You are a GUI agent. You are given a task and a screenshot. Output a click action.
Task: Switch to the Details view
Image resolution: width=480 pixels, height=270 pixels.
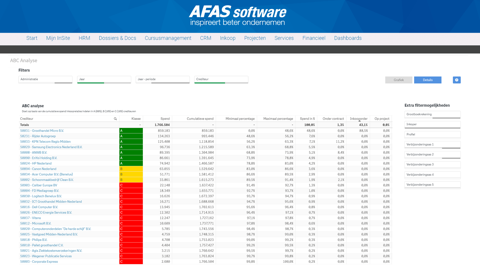[428, 80]
